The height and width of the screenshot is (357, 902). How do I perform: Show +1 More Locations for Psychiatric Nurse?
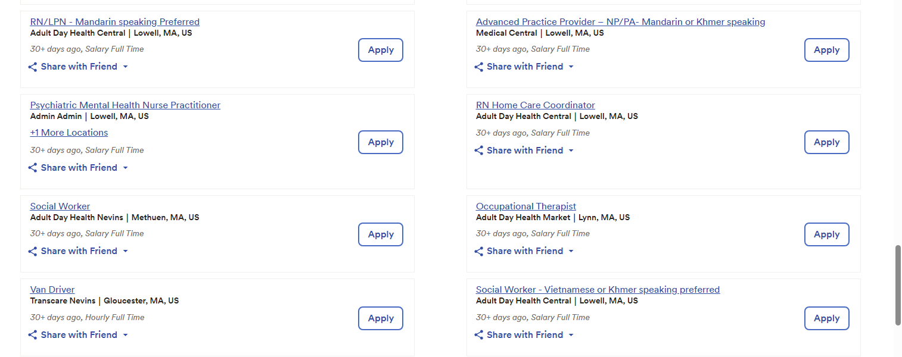click(69, 133)
